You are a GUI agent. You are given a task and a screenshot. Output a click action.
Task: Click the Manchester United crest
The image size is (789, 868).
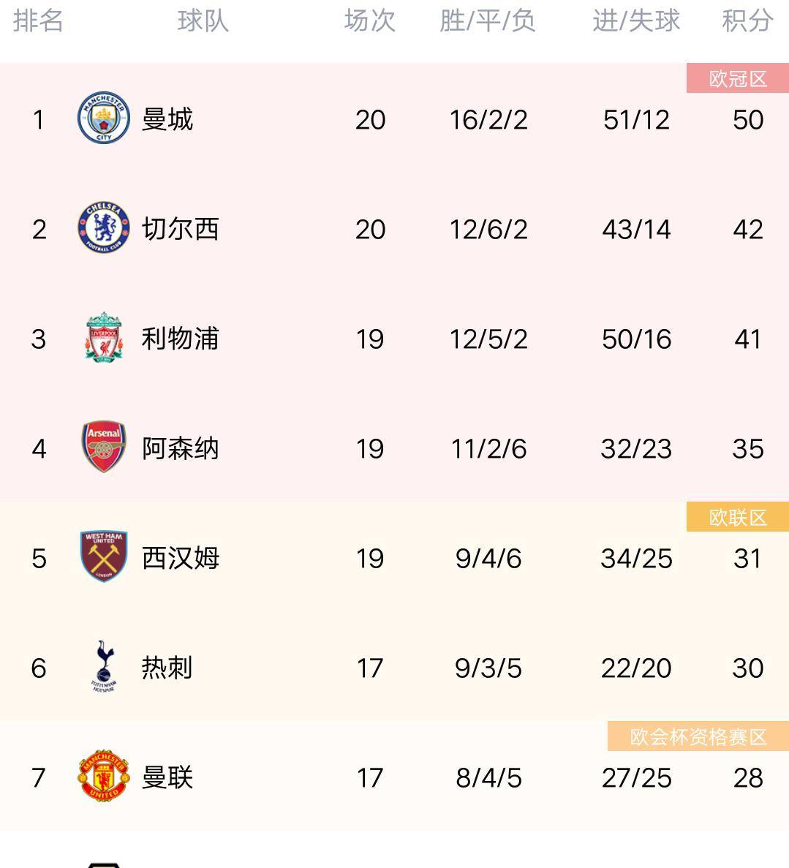point(104,776)
